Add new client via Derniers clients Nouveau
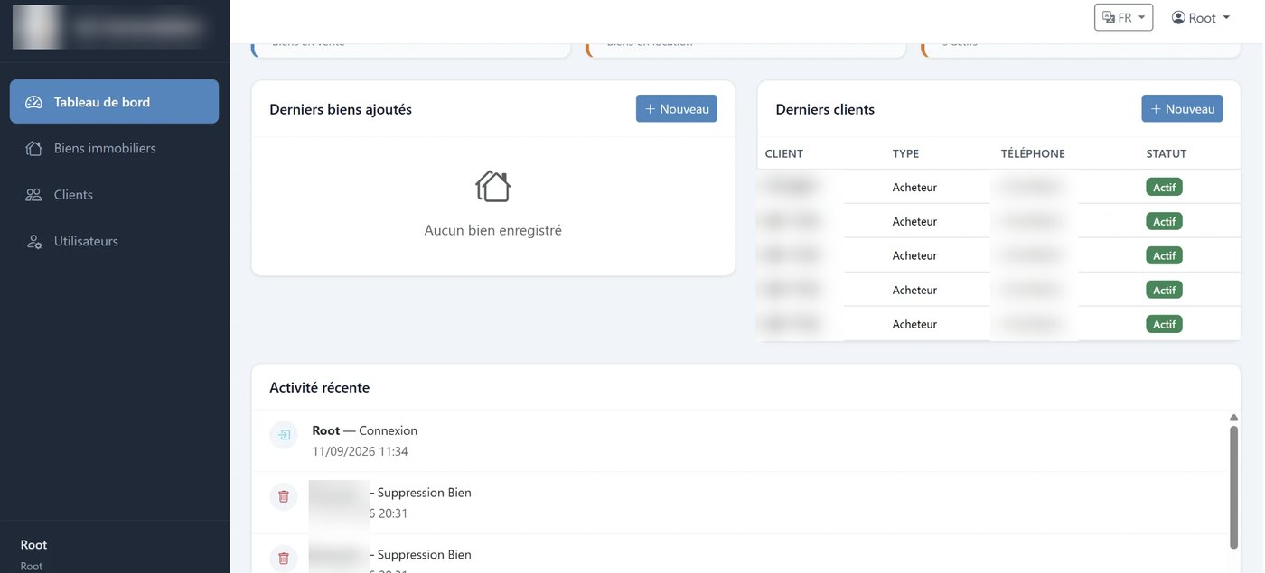Image resolution: width=1265 pixels, height=573 pixels. [1182, 108]
